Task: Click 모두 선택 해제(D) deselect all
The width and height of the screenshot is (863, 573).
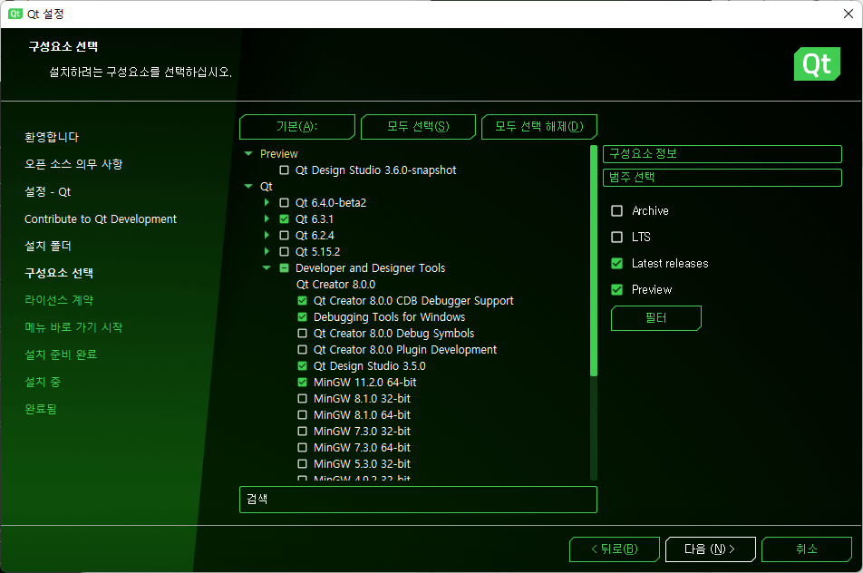Action: coord(539,127)
